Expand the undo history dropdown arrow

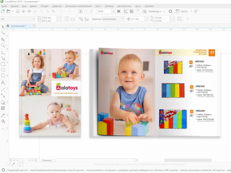click(x=65, y=11)
